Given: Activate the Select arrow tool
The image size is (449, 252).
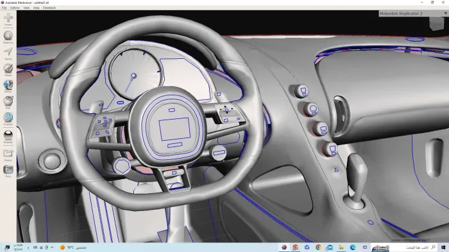Looking at the screenshot, I should (8, 53).
